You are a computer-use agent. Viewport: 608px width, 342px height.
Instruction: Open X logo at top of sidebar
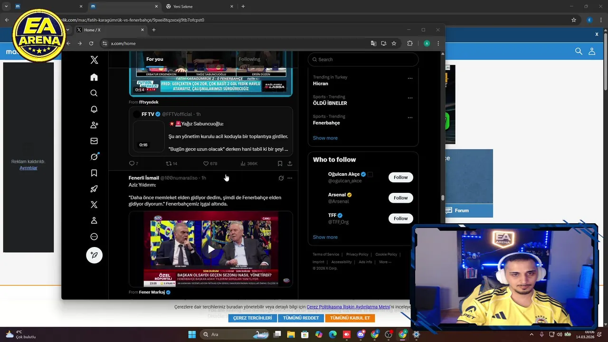(x=94, y=60)
